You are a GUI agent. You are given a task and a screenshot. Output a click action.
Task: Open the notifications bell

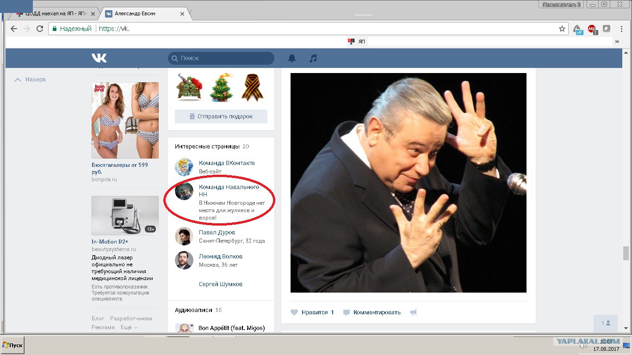pyautogui.click(x=292, y=58)
